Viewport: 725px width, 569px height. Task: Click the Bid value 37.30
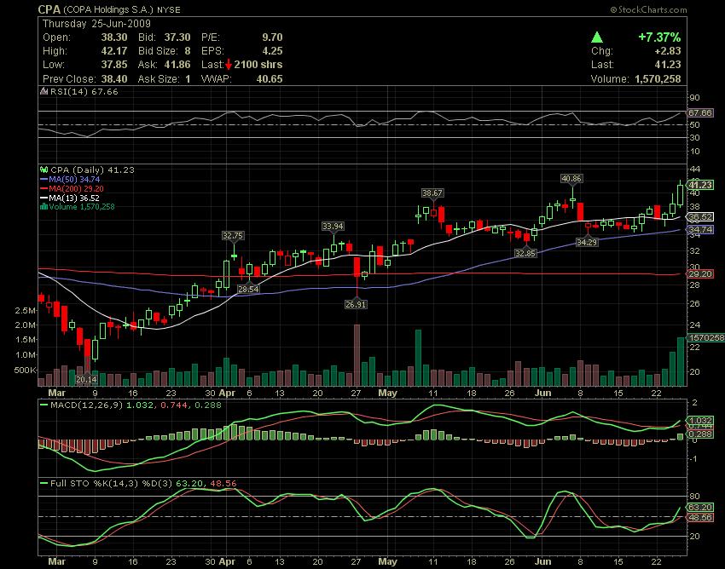(177, 37)
